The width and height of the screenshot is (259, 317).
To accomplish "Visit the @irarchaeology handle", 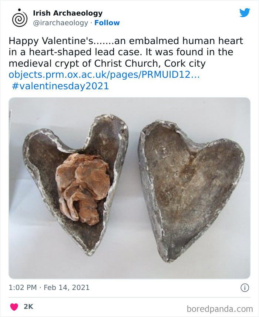I will (x=60, y=23).
